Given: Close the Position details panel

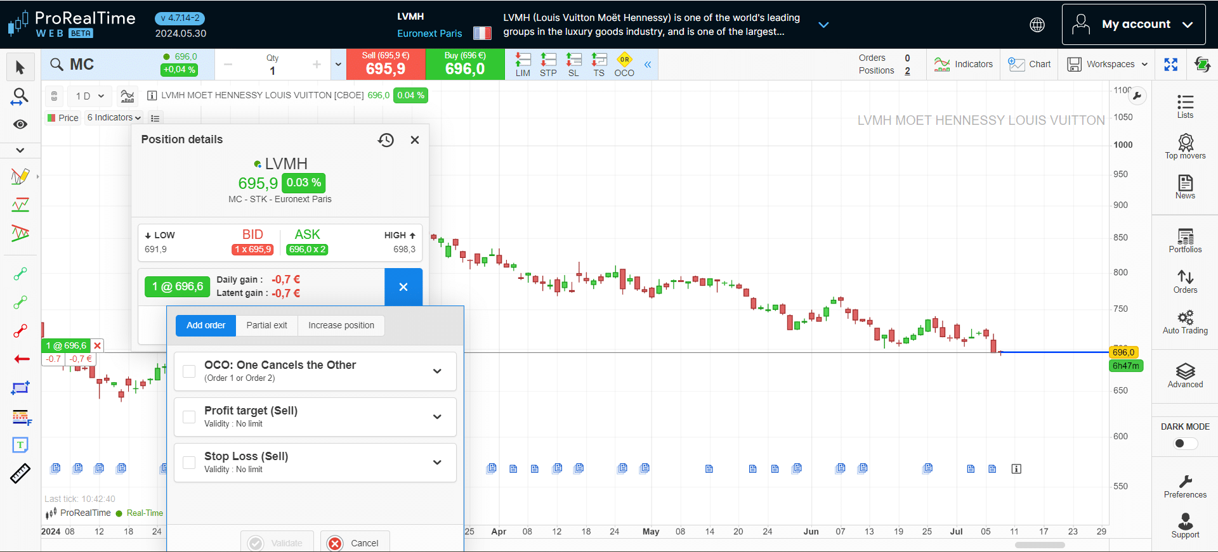Looking at the screenshot, I should pos(415,140).
